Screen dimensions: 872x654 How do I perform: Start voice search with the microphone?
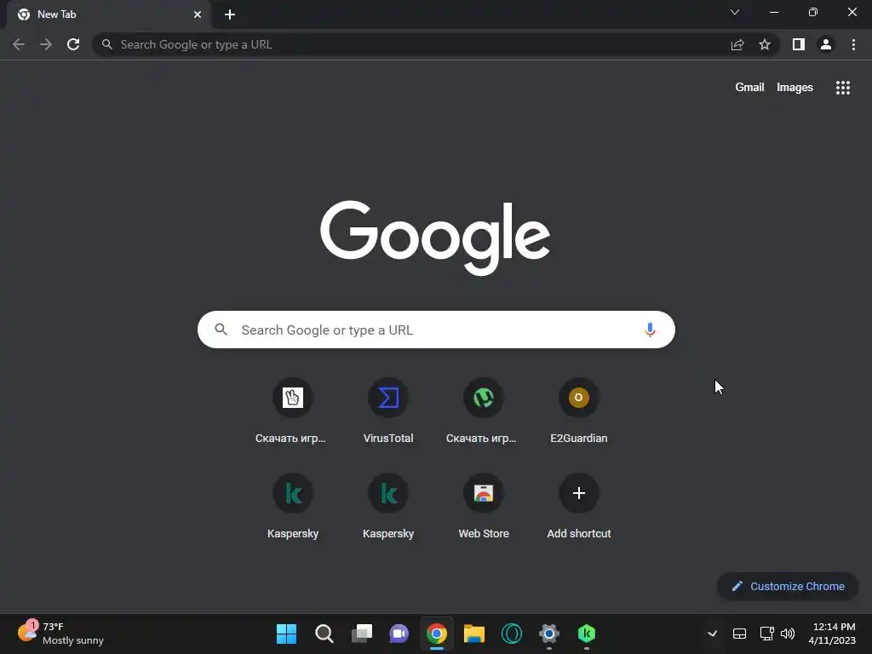650,330
